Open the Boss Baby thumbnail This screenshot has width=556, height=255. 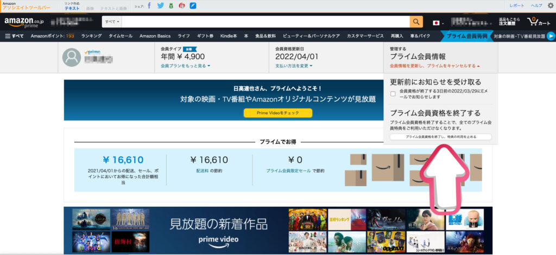464,219
